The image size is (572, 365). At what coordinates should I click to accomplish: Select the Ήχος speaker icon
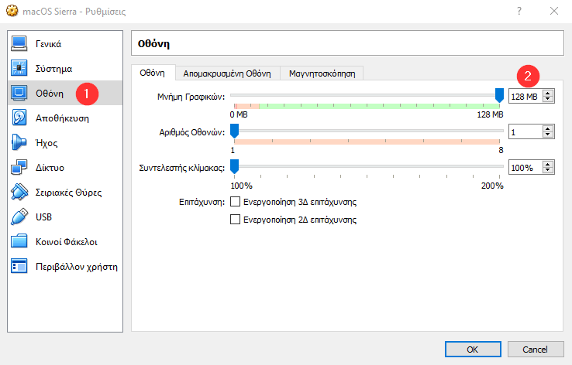pos(19,142)
